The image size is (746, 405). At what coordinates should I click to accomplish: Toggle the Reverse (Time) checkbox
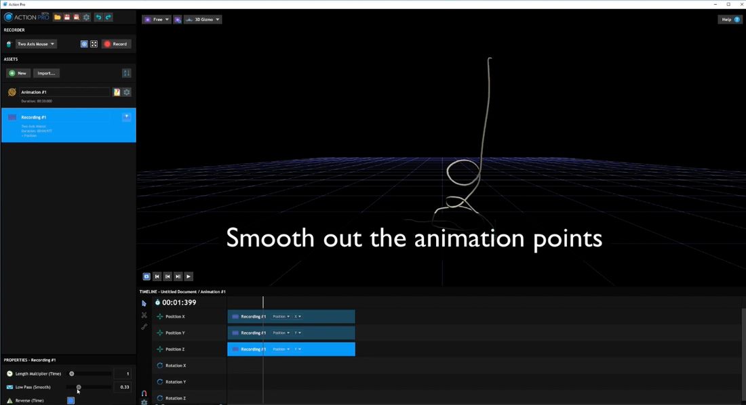pos(71,401)
